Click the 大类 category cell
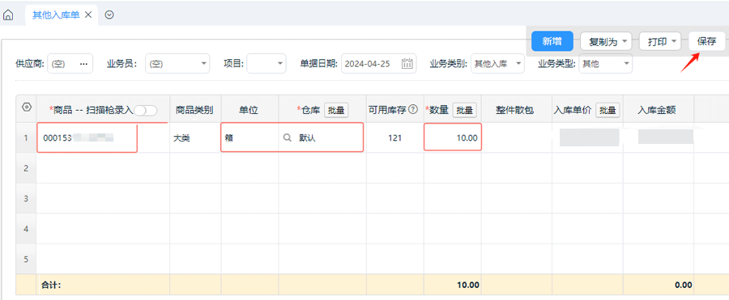The height and width of the screenshot is (300, 729). 195,138
